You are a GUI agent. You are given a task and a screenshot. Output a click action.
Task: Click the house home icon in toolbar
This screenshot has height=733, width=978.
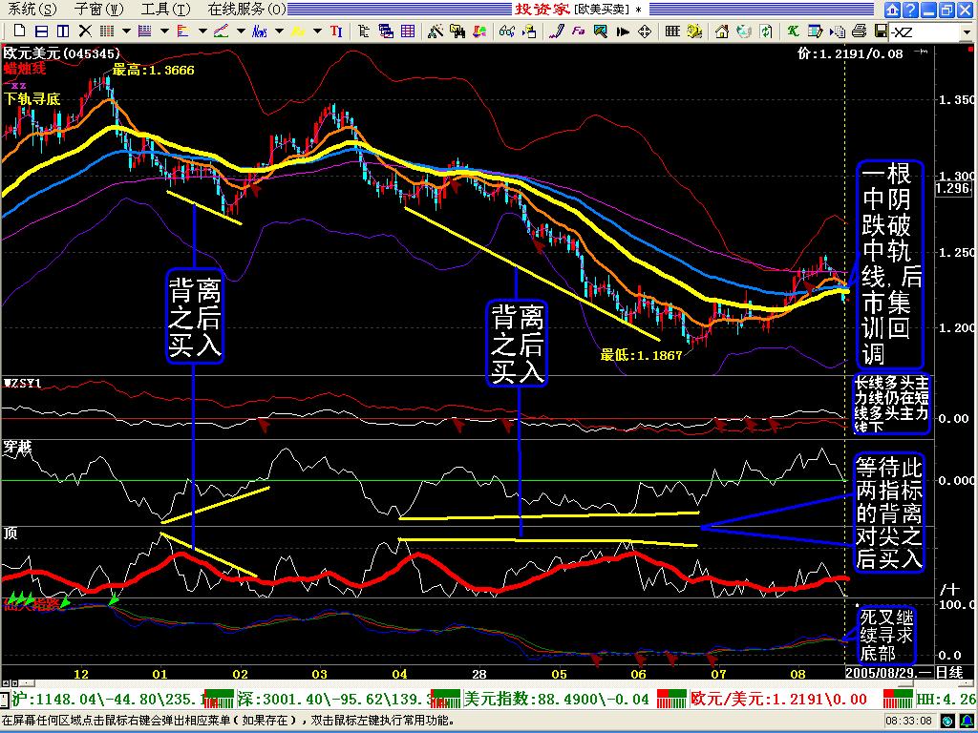722,31
